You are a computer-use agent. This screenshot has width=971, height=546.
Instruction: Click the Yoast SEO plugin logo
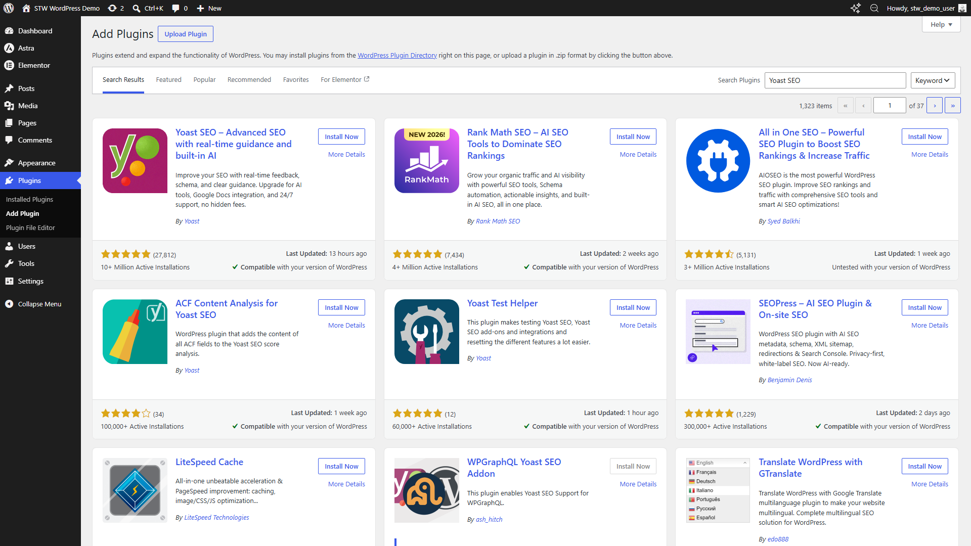coord(135,161)
